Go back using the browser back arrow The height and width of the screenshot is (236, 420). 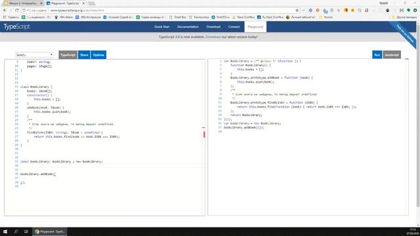coord(5,10)
